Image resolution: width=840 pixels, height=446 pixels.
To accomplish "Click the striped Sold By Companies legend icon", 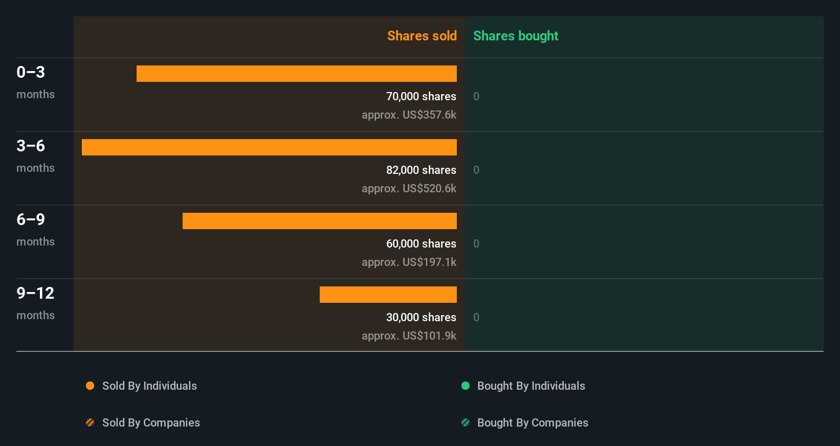I will click(x=90, y=422).
